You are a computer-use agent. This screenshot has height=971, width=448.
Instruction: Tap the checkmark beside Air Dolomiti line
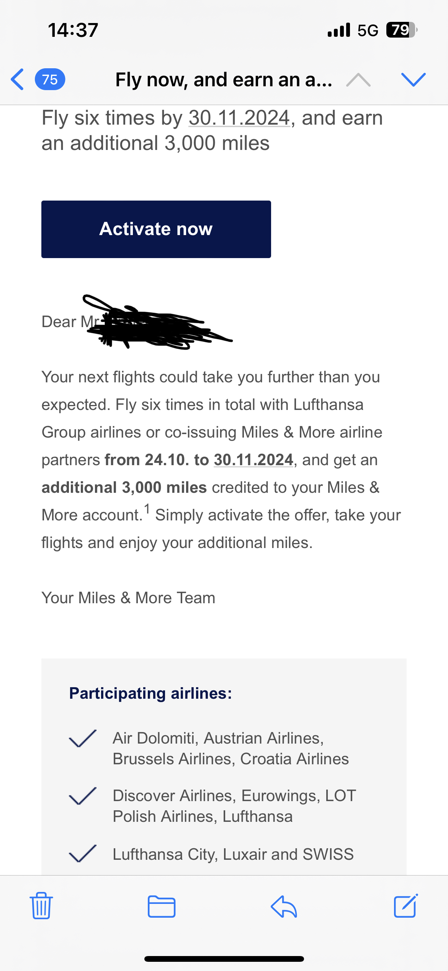(x=83, y=738)
